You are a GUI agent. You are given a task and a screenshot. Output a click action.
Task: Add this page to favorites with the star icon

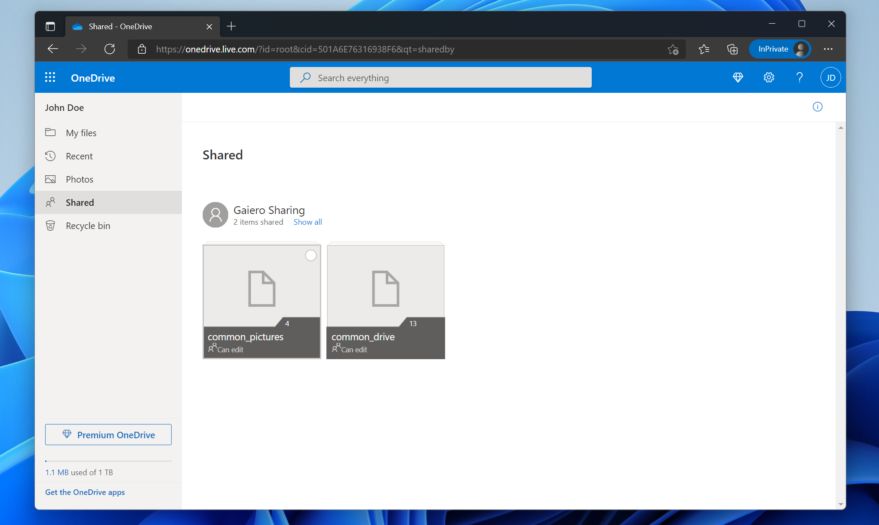coord(673,49)
